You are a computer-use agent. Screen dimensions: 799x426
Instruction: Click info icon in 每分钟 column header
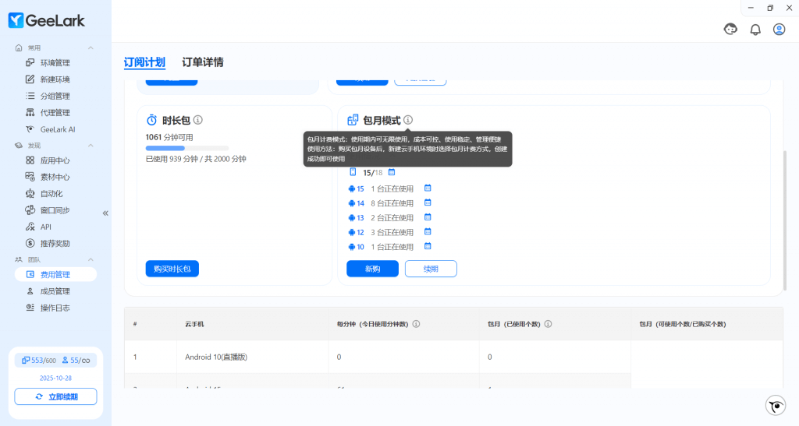click(416, 324)
